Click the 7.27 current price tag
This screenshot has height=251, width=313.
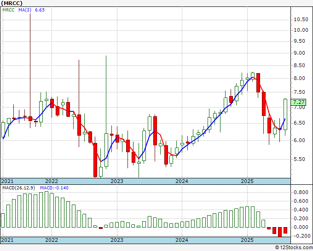click(298, 102)
